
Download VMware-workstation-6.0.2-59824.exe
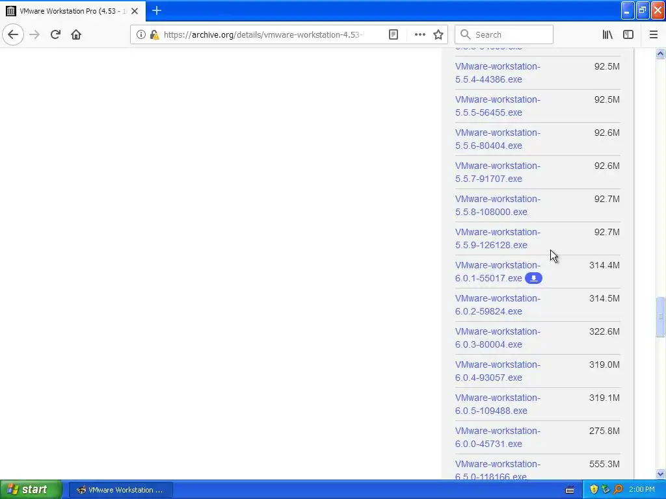pyautogui.click(x=498, y=305)
